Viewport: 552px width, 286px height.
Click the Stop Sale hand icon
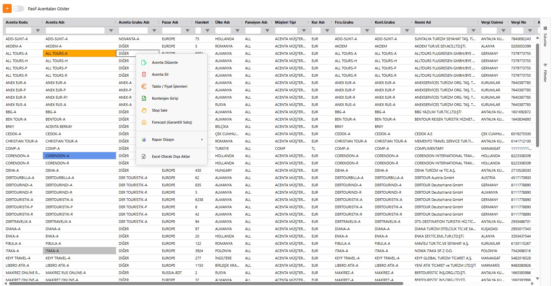pyautogui.click(x=144, y=110)
